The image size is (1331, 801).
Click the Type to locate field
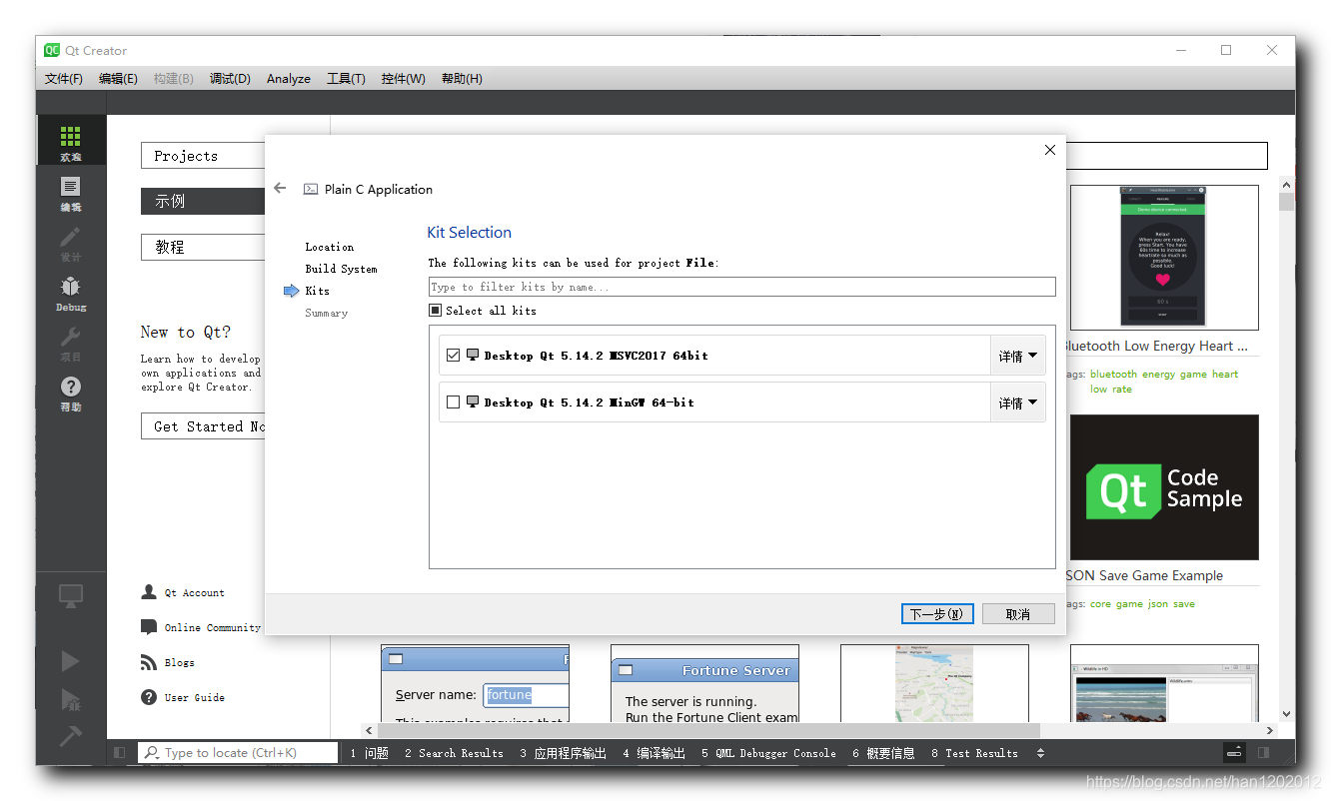[238, 753]
